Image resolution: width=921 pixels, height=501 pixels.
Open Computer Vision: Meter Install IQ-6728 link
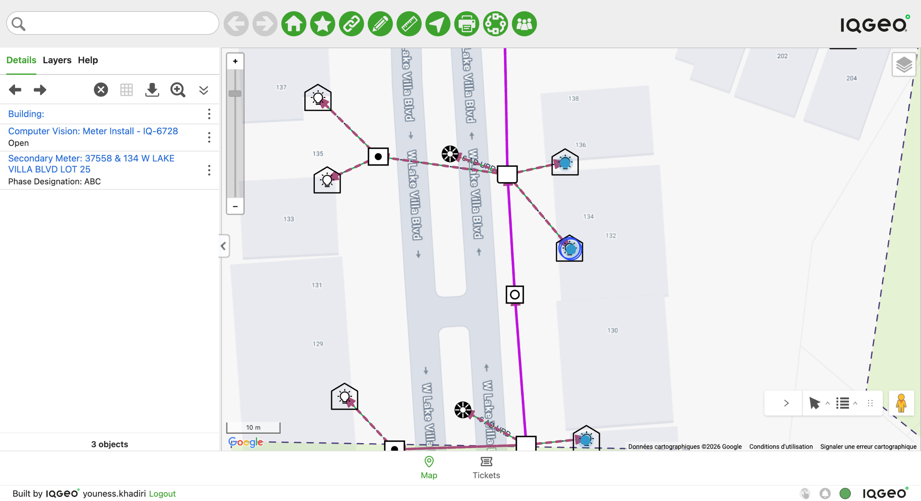93,131
